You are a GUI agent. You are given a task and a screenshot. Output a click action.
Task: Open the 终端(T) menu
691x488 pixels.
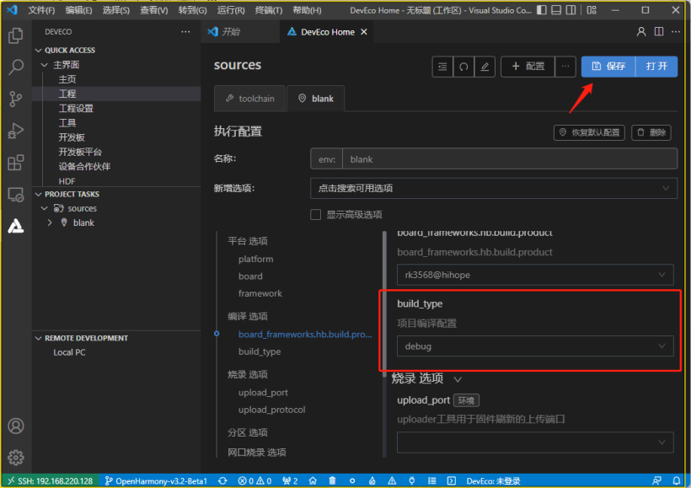[269, 10]
